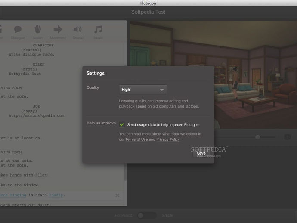Click the (neutral) emotion text
Screen dimensions: 297x223
[31, 50]
